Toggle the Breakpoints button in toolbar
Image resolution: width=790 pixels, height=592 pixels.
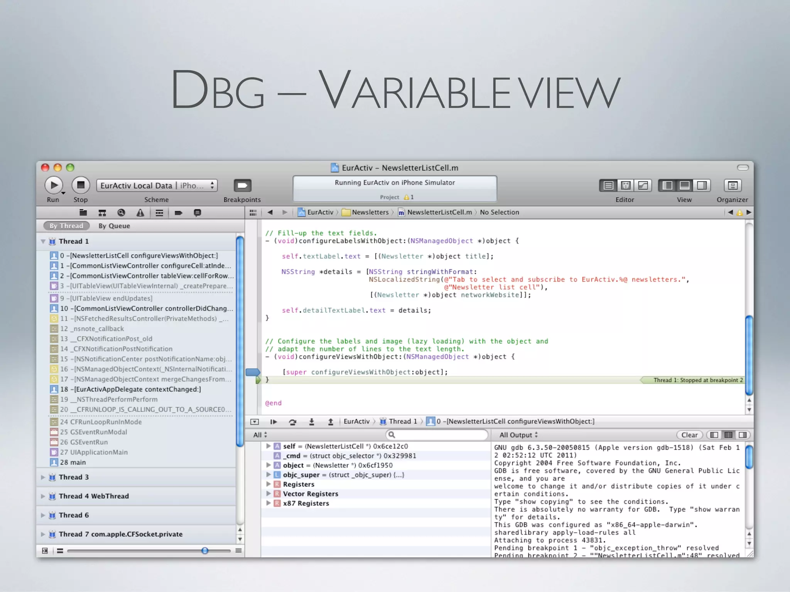[x=242, y=186]
